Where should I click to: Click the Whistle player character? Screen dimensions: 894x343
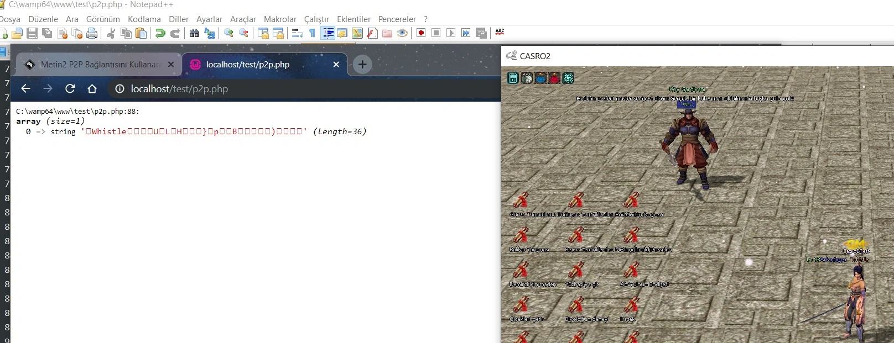coord(855,303)
